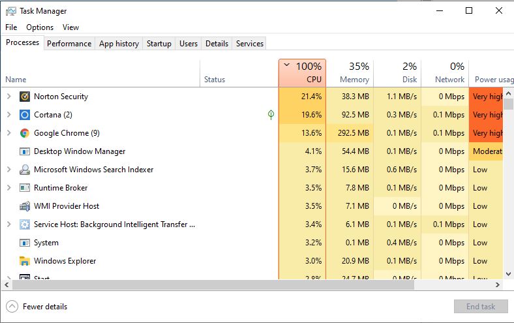
Task: Click the System process icon
Action: pyautogui.click(x=25, y=243)
